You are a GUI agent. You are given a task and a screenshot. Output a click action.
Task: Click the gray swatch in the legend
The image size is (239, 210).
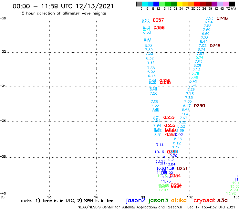139,4
